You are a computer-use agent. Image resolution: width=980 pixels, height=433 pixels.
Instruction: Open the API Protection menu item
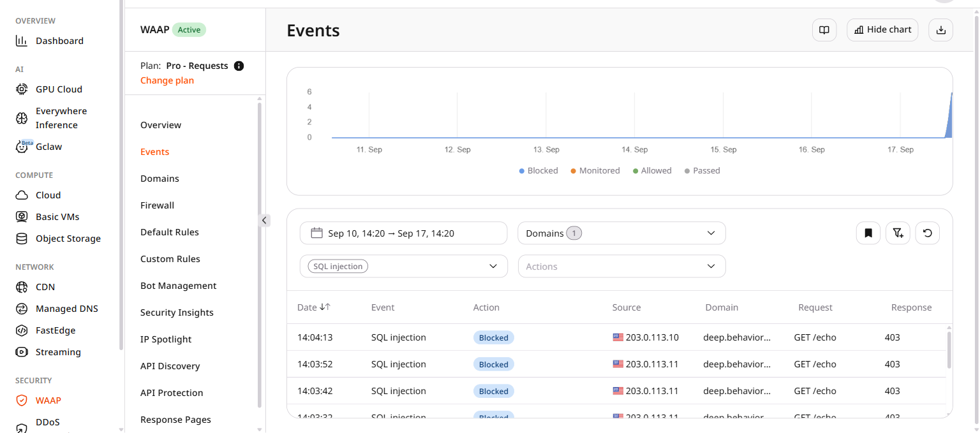172,393
